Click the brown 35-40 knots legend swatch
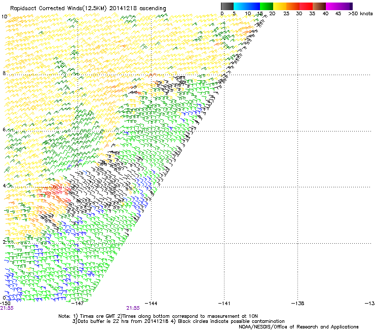375x330 pixels. click(319, 6)
